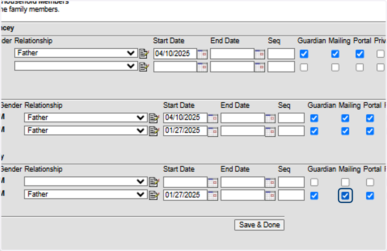Uncheck Portal for top section's Father row
The height and width of the screenshot is (251, 387).
[x=360, y=54]
